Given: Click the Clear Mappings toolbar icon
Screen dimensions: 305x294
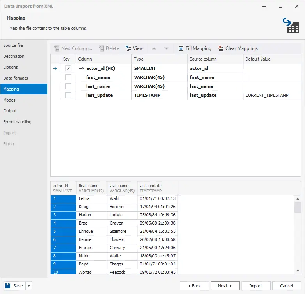Looking at the screenshot, I should pyautogui.click(x=221, y=48).
